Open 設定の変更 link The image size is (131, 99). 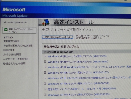(x=9, y=50)
